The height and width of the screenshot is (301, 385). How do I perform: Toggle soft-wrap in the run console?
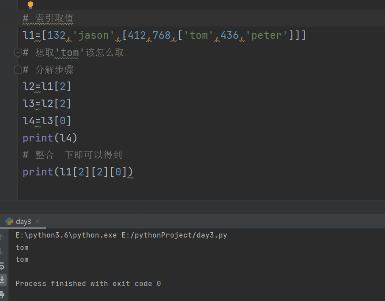coord(2,266)
